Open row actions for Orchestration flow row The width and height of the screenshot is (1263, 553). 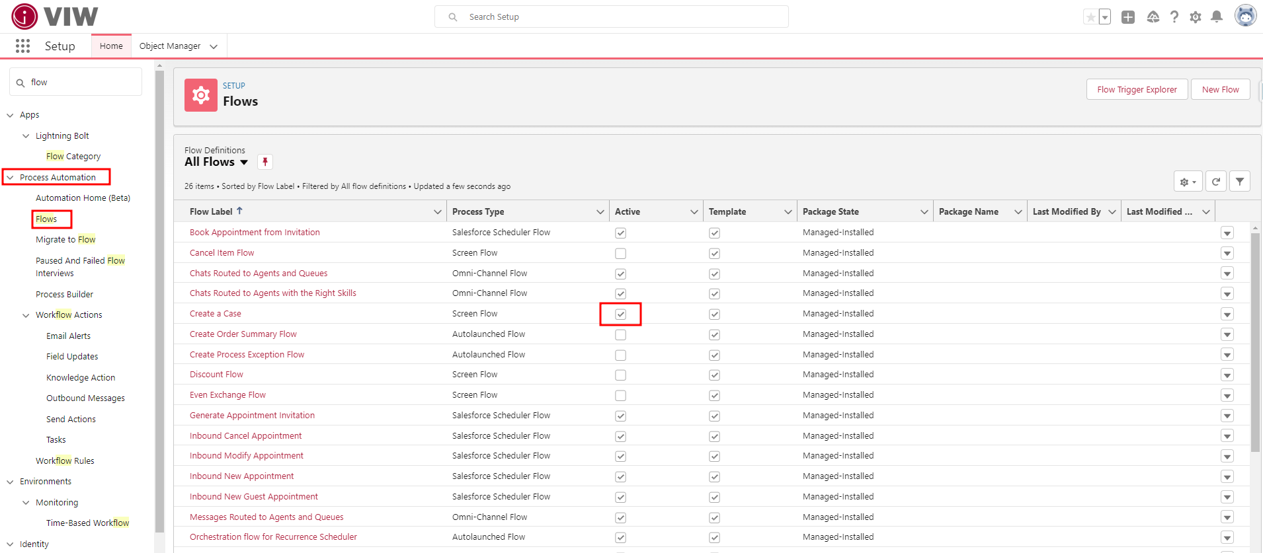point(1227,537)
